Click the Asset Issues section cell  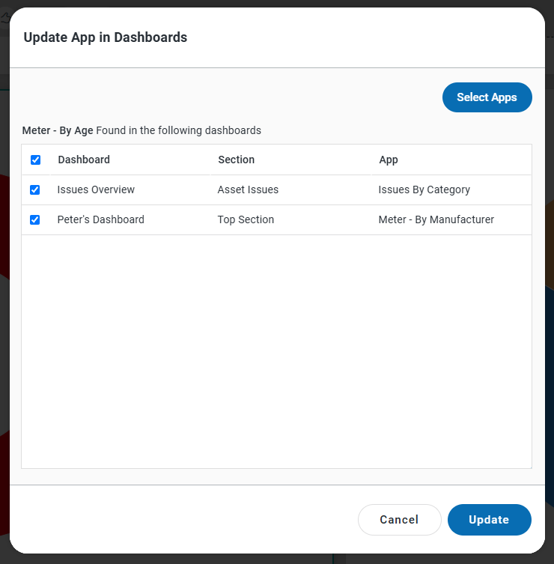[x=248, y=190]
